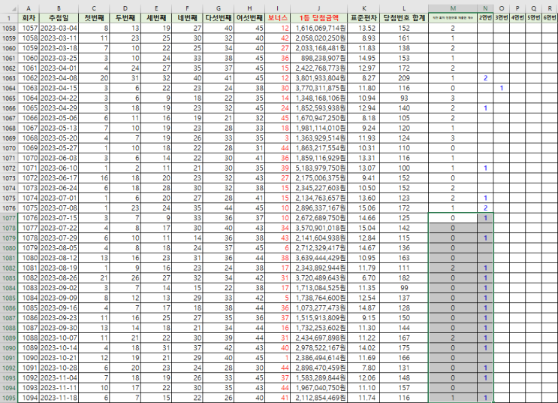Select column R header

[x=550, y=8]
